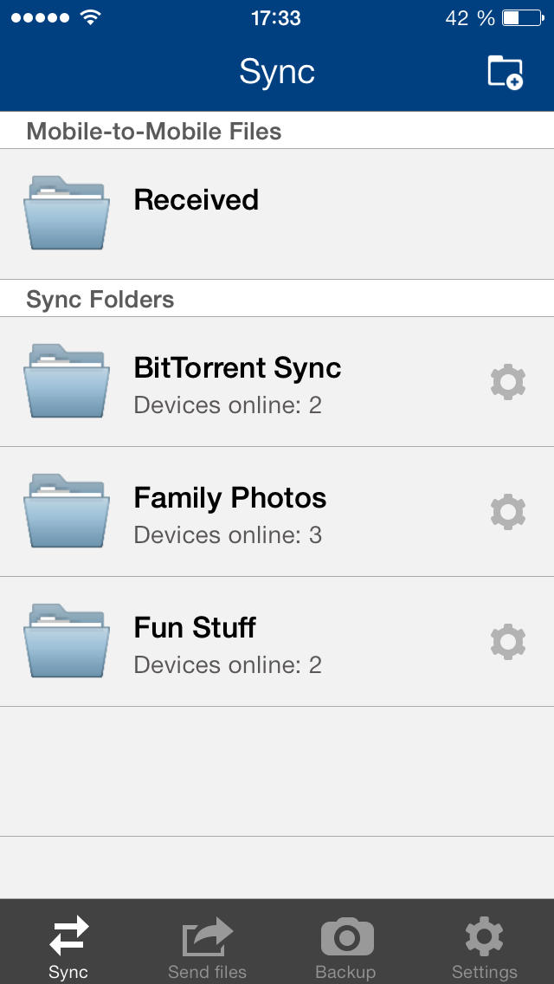Viewport: 554px width, 984px height.
Task: Tap the Wi-Fi icon in status bar
Action: 89,17
